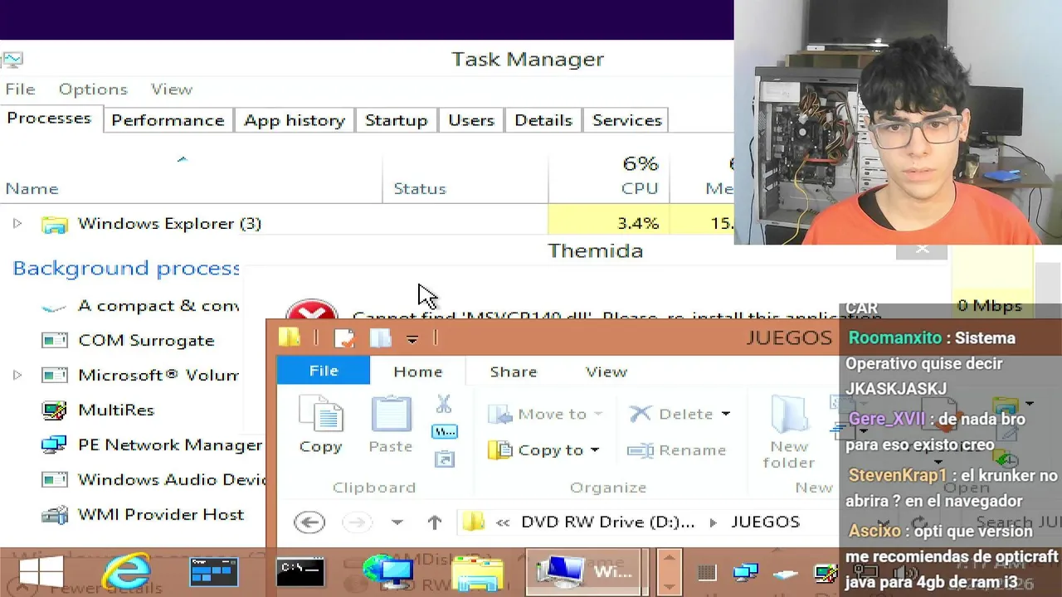Viewport: 1062px width, 597px height.
Task: Open Task Manager Options menu
Action: coord(93,89)
